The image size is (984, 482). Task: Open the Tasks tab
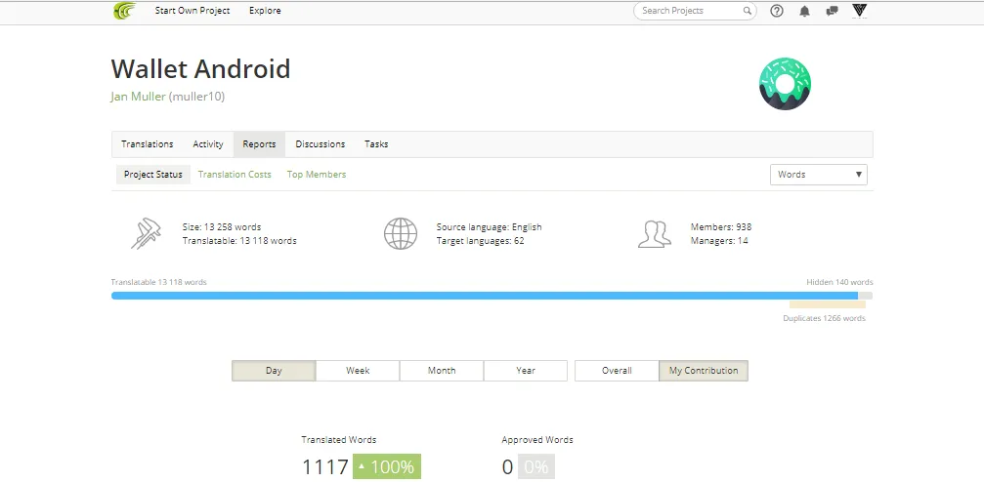[x=376, y=144]
